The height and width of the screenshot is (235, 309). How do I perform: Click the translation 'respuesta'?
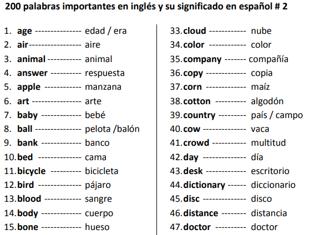pyautogui.click(x=105, y=73)
